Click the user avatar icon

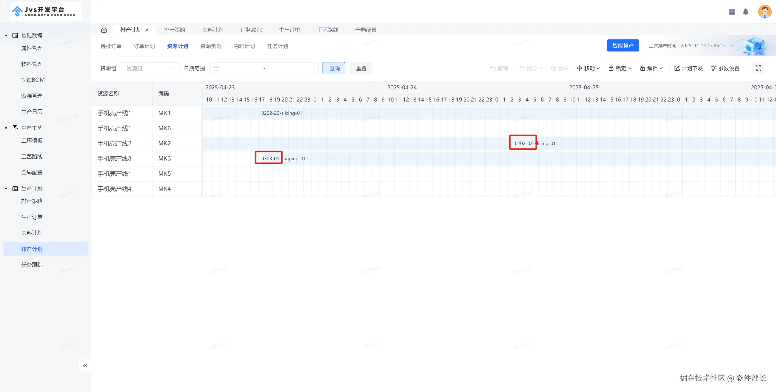764,12
